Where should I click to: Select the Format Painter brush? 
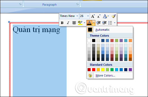tap(113, 16)
